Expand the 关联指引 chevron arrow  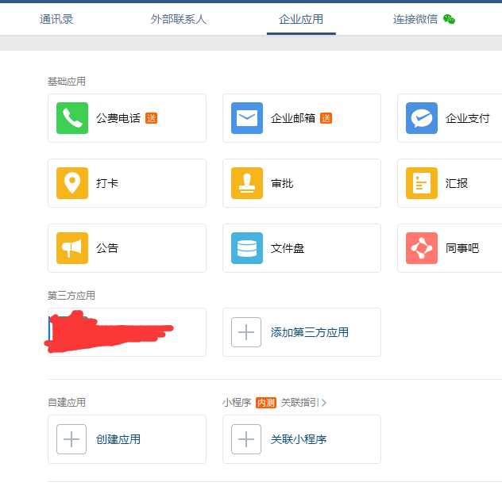[x=324, y=403]
